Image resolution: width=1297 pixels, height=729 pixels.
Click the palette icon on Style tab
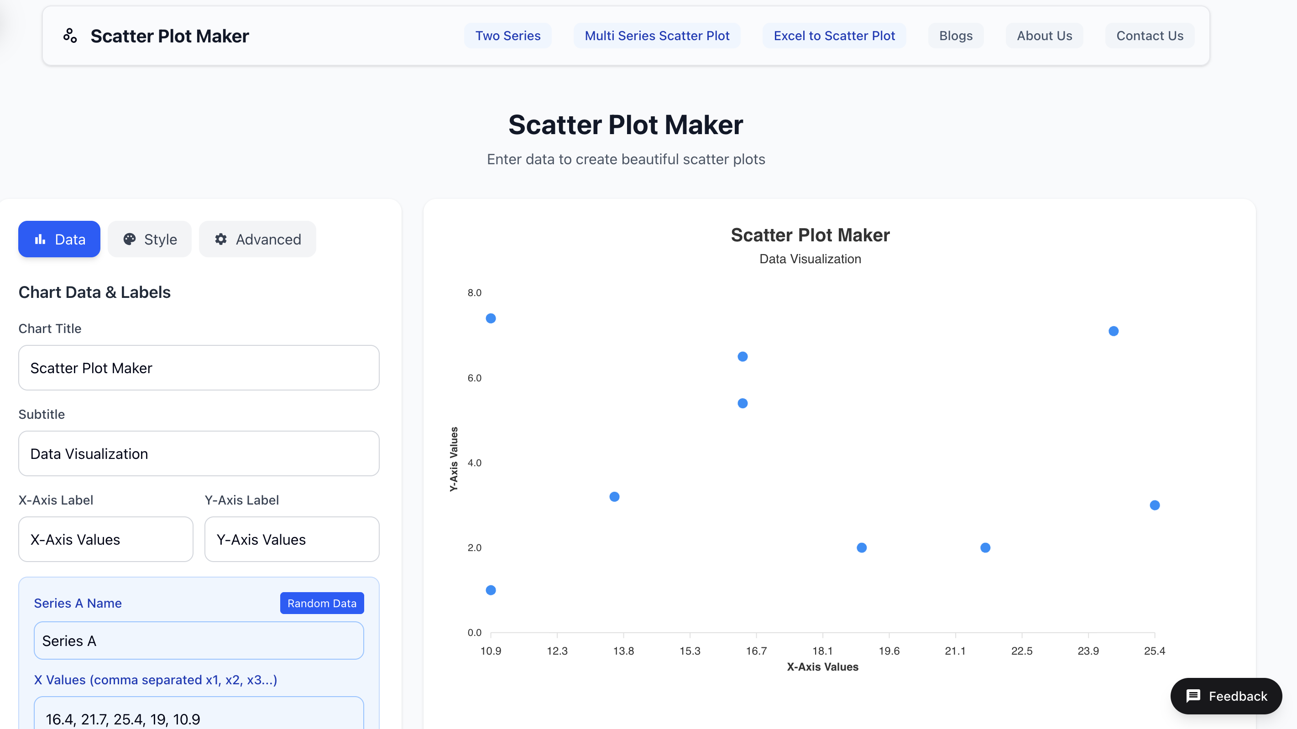point(130,239)
